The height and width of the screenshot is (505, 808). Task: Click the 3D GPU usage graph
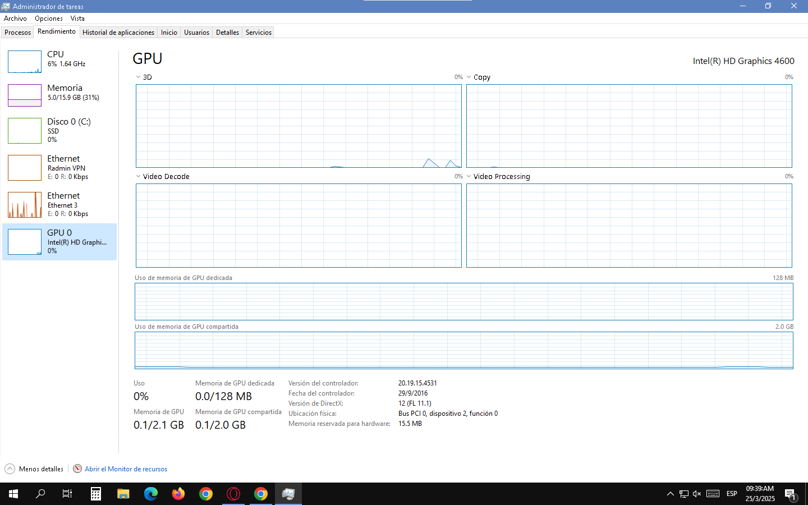(x=299, y=126)
